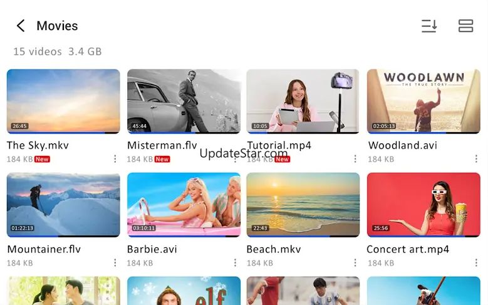Open the couple video thumbnail in bottom row
The height and width of the screenshot is (305, 488).
coord(63,291)
